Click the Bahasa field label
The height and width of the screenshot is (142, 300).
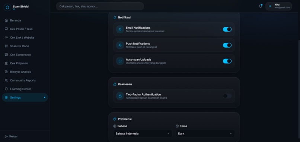pyautogui.click(x=122, y=126)
